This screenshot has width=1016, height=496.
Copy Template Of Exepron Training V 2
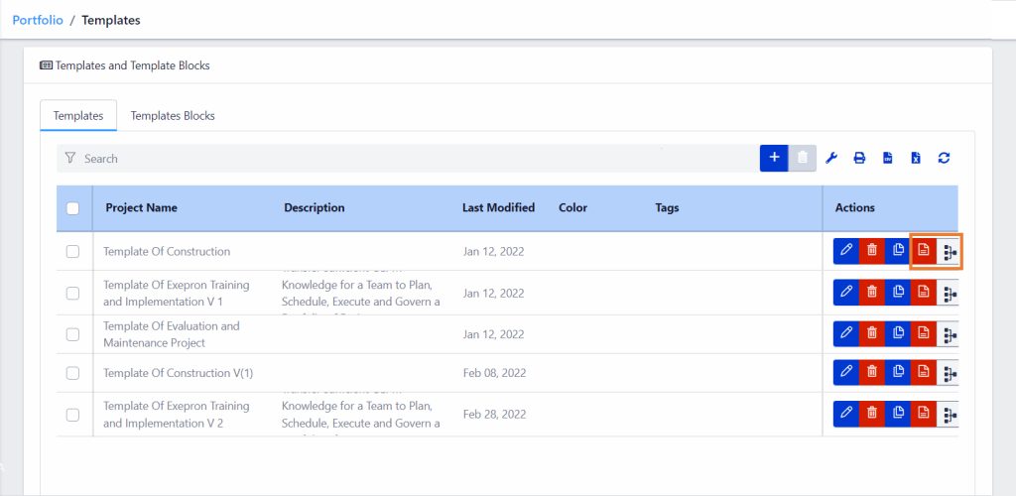point(897,414)
